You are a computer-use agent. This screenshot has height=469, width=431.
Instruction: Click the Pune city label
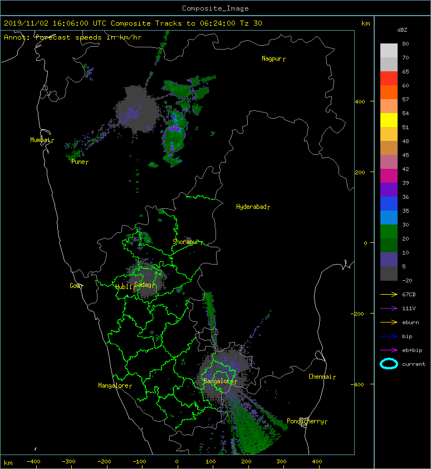coord(78,162)
